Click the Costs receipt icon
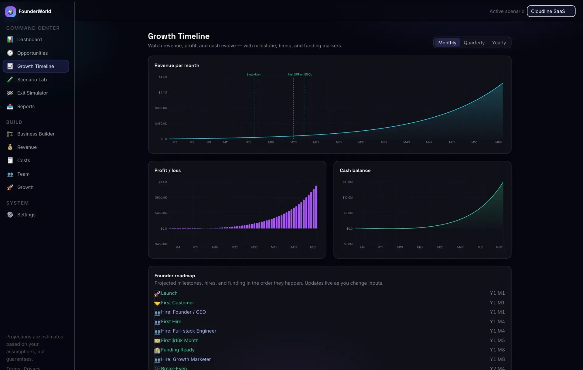This screenshot has width=583, height=370. (x=10, y=160)
